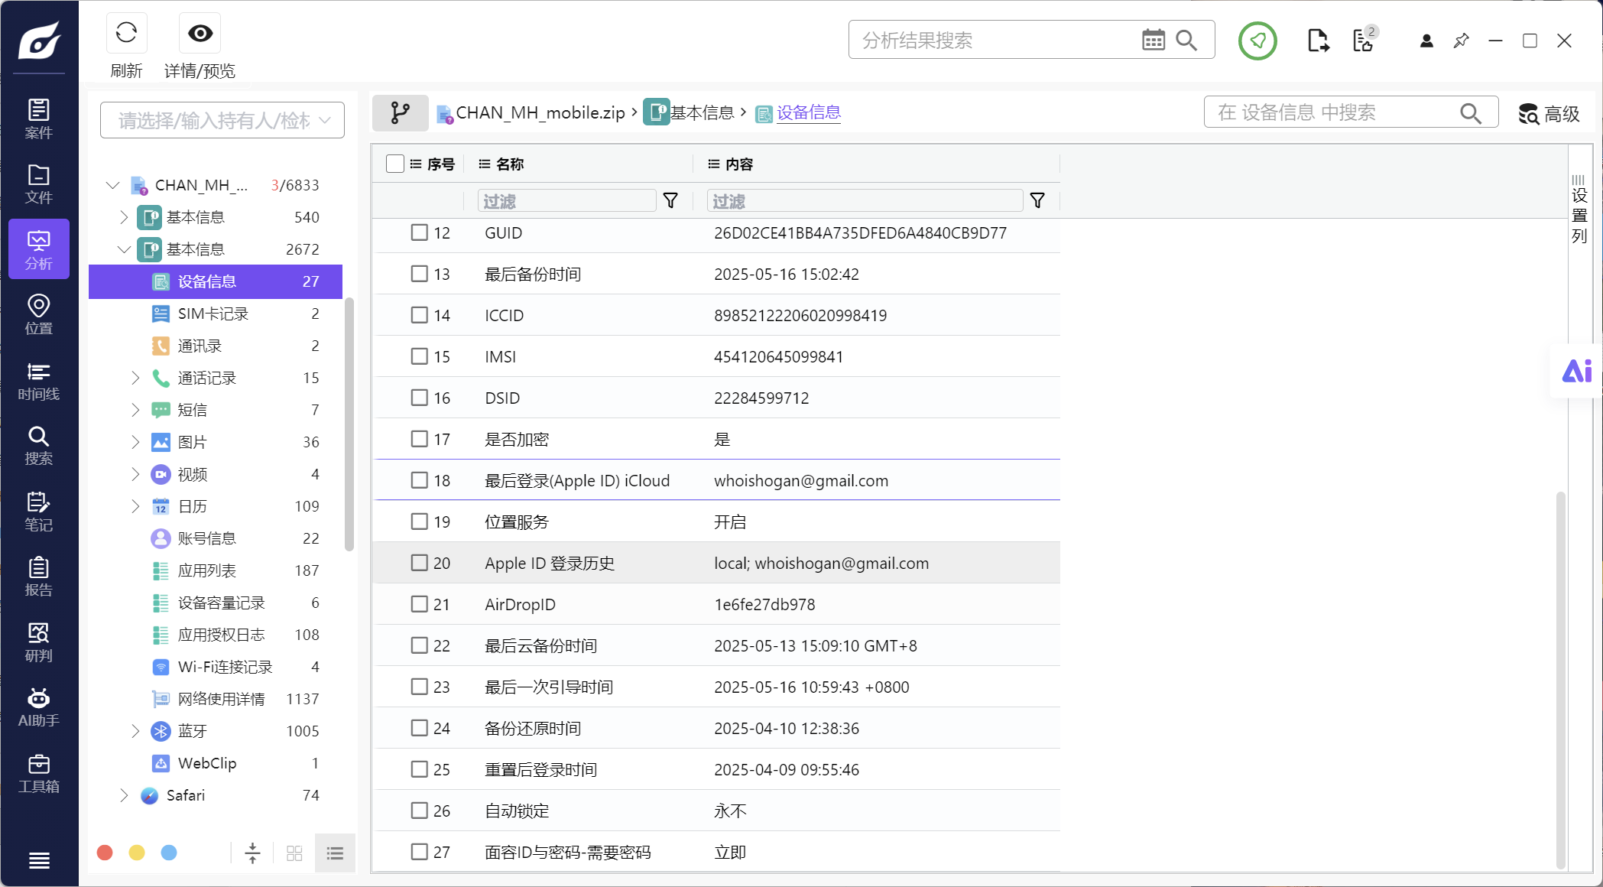Click the 高级 advanced search button

click(1549, 114)
